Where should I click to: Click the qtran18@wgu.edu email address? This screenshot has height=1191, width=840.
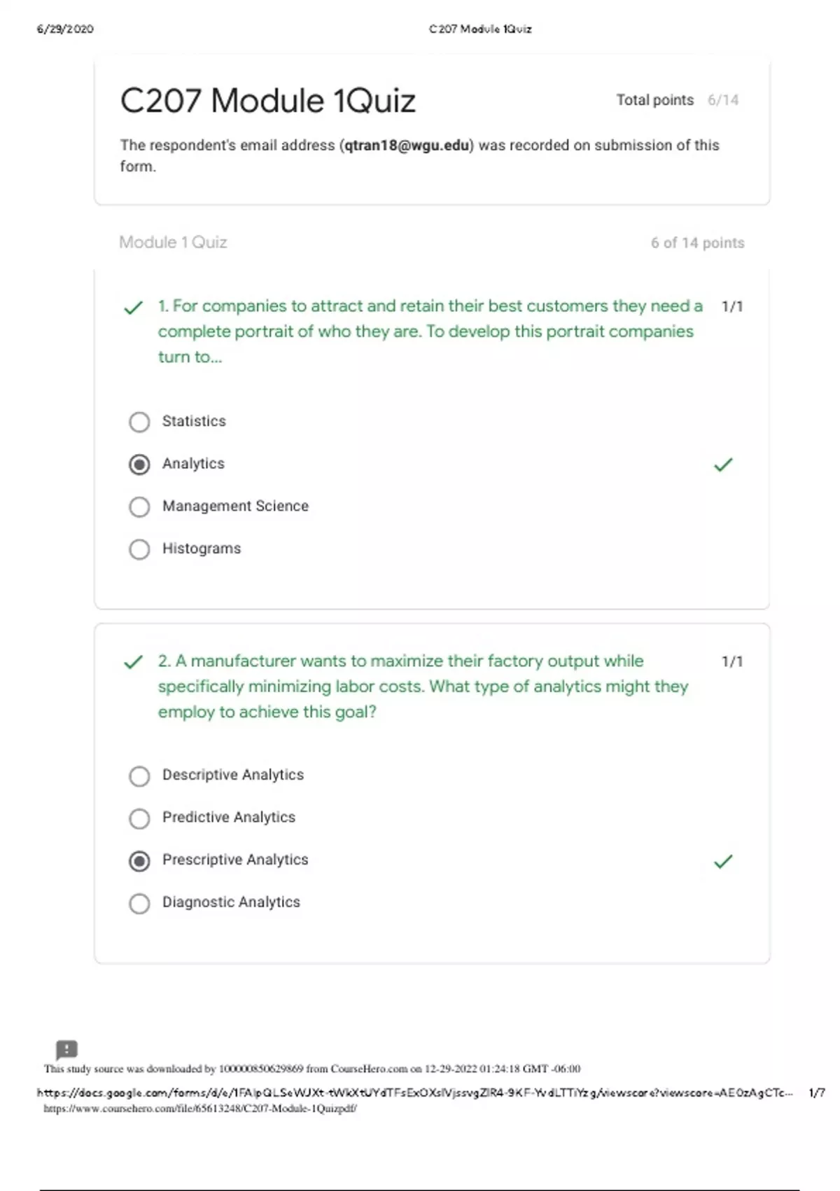coord(406,145)
